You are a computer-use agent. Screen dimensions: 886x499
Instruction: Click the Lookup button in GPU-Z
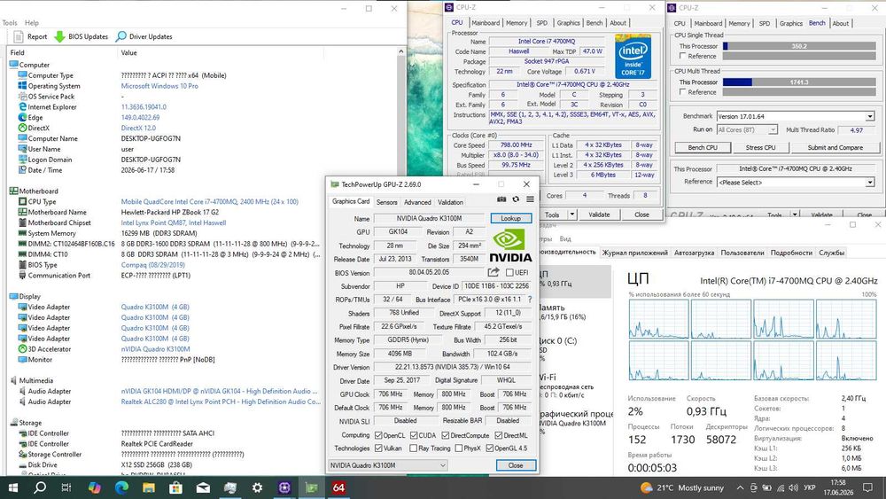511,218
